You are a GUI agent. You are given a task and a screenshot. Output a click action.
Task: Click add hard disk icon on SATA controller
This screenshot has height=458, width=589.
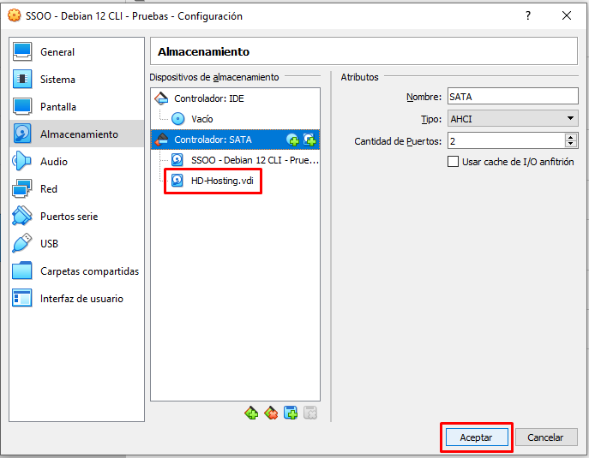(x=310, y=140)
